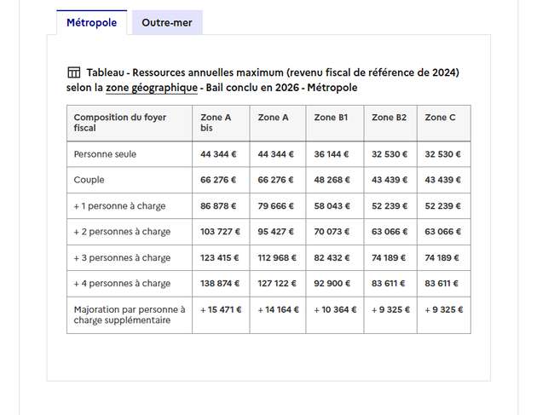Click the Zone C column header
This screenshot has height=415, width=554.
click(x=444, y=123)
